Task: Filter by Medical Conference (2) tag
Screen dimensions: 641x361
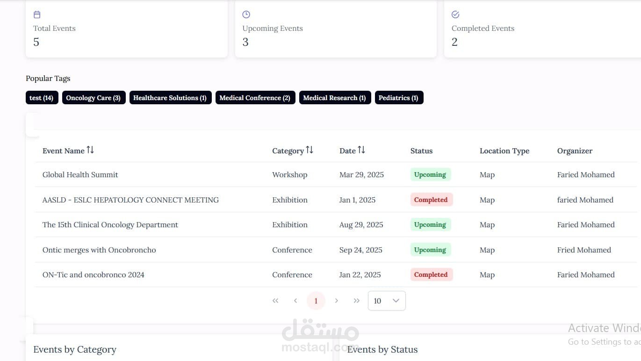Action: coord(255,98)
